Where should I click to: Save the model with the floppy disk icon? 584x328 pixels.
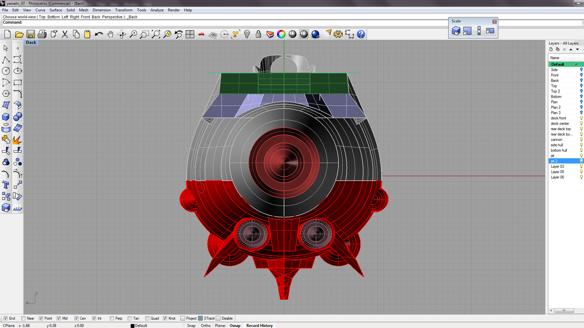coord(30,34)
